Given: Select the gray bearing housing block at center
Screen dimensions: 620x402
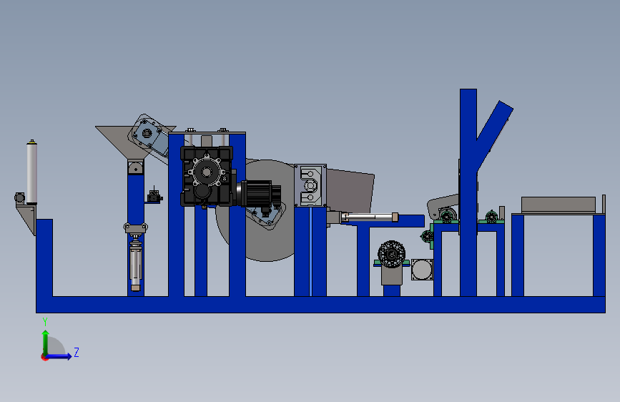Looking at the screenshot, I should [x=310, y=185].
